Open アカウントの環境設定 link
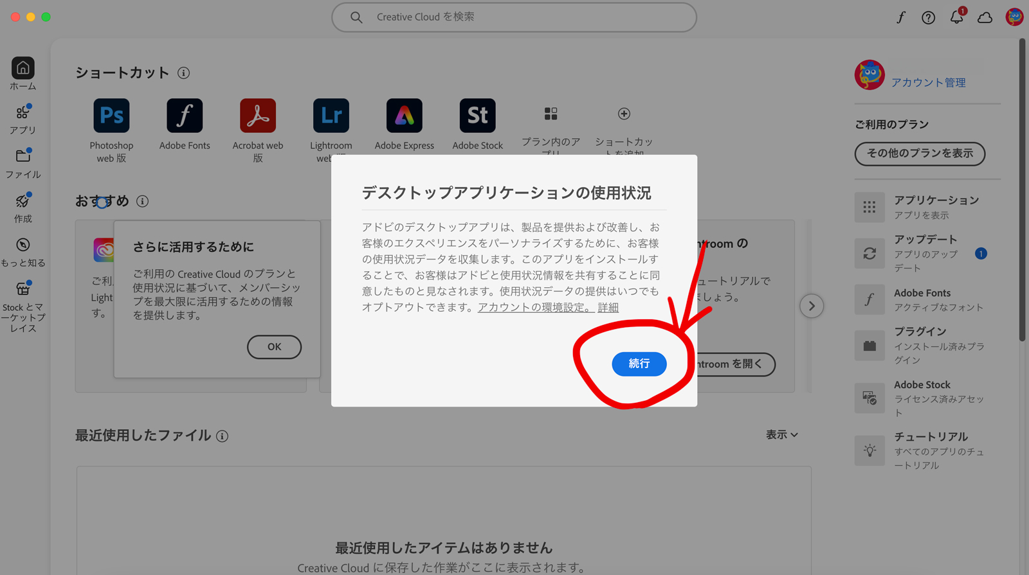1029x575 pixels. pyautogui.click(x=534, y=307)
